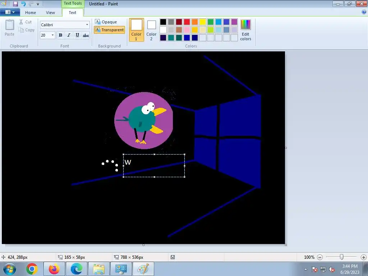This screenshot has width=368, height=276.
Task: Show hidden system tray icons
Action: tap(305, 269)
